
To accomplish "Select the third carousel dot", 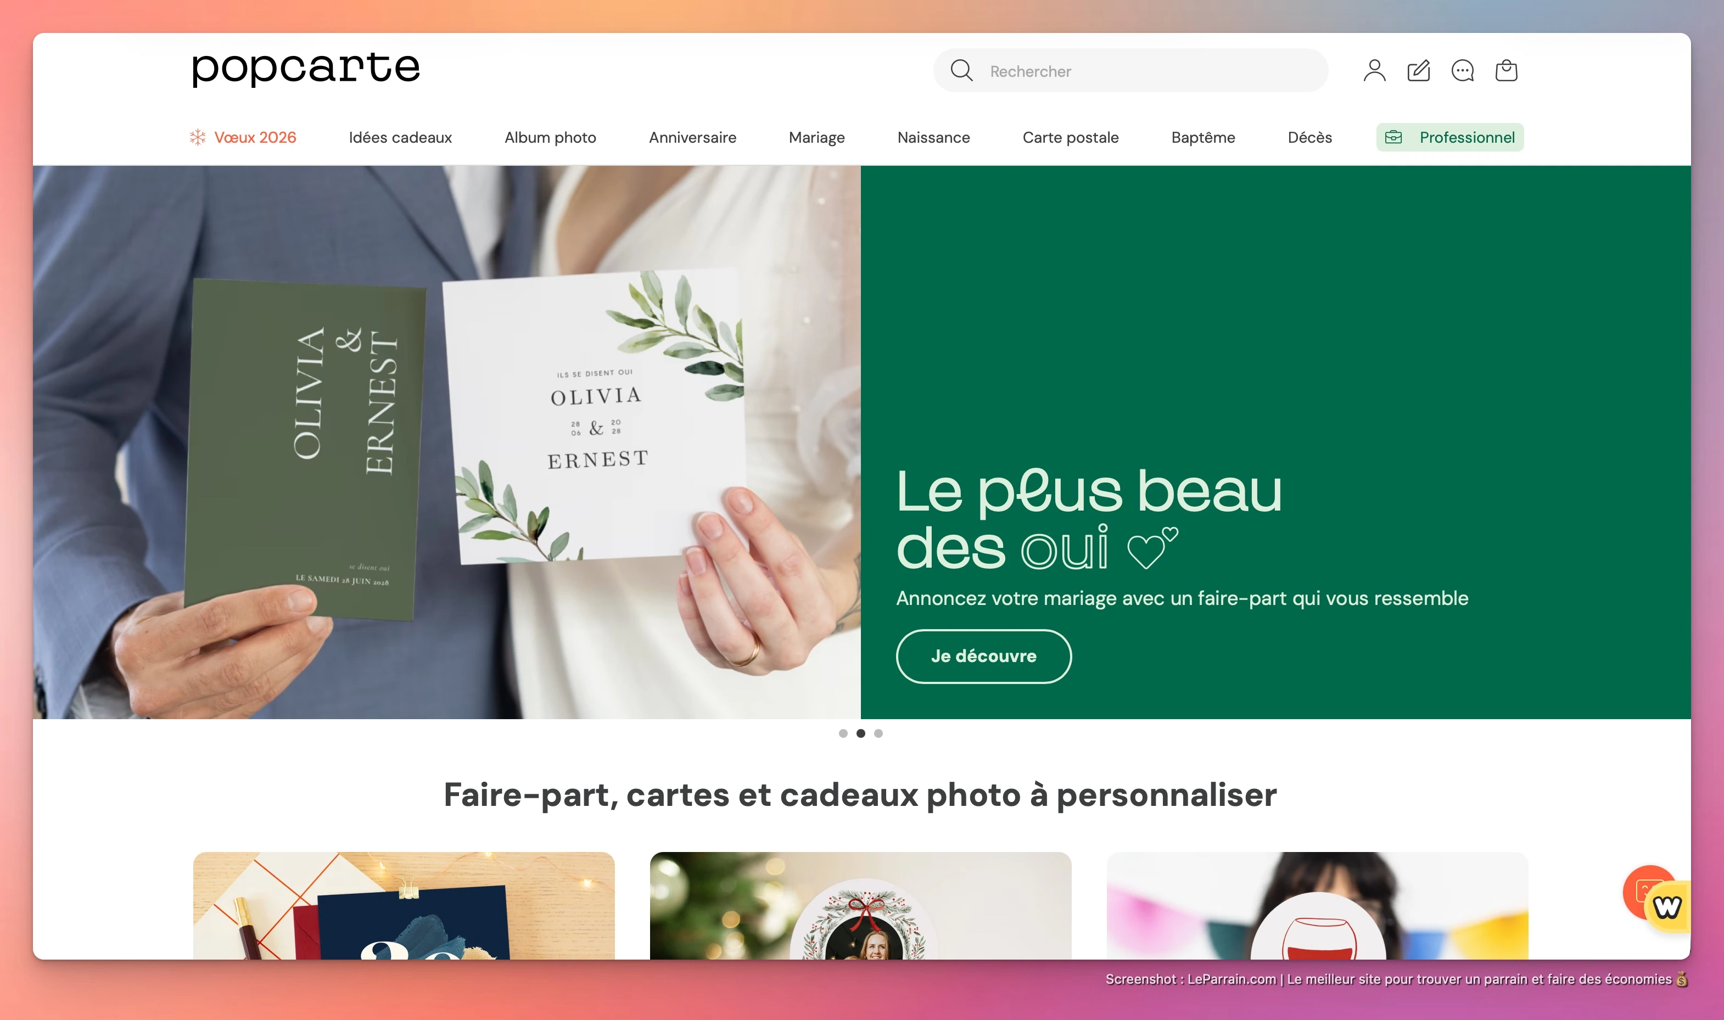I will click(878, 733).
